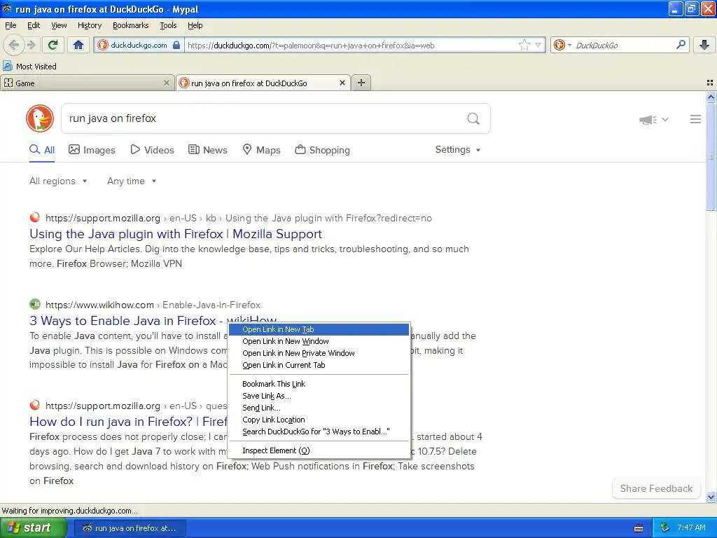Click the Mypal taskbar window button
The height and width of the screenshot is (538, 717).
(x=130, y=528)
